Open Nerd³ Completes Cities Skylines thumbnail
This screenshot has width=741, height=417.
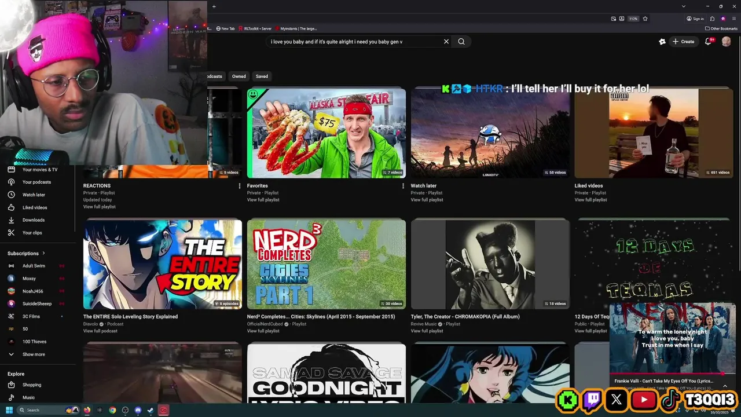[327, 264]
